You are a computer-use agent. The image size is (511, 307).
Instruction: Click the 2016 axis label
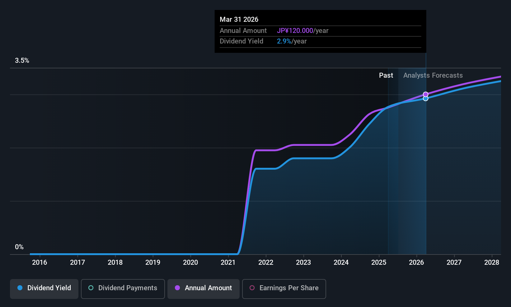[40, 262]
